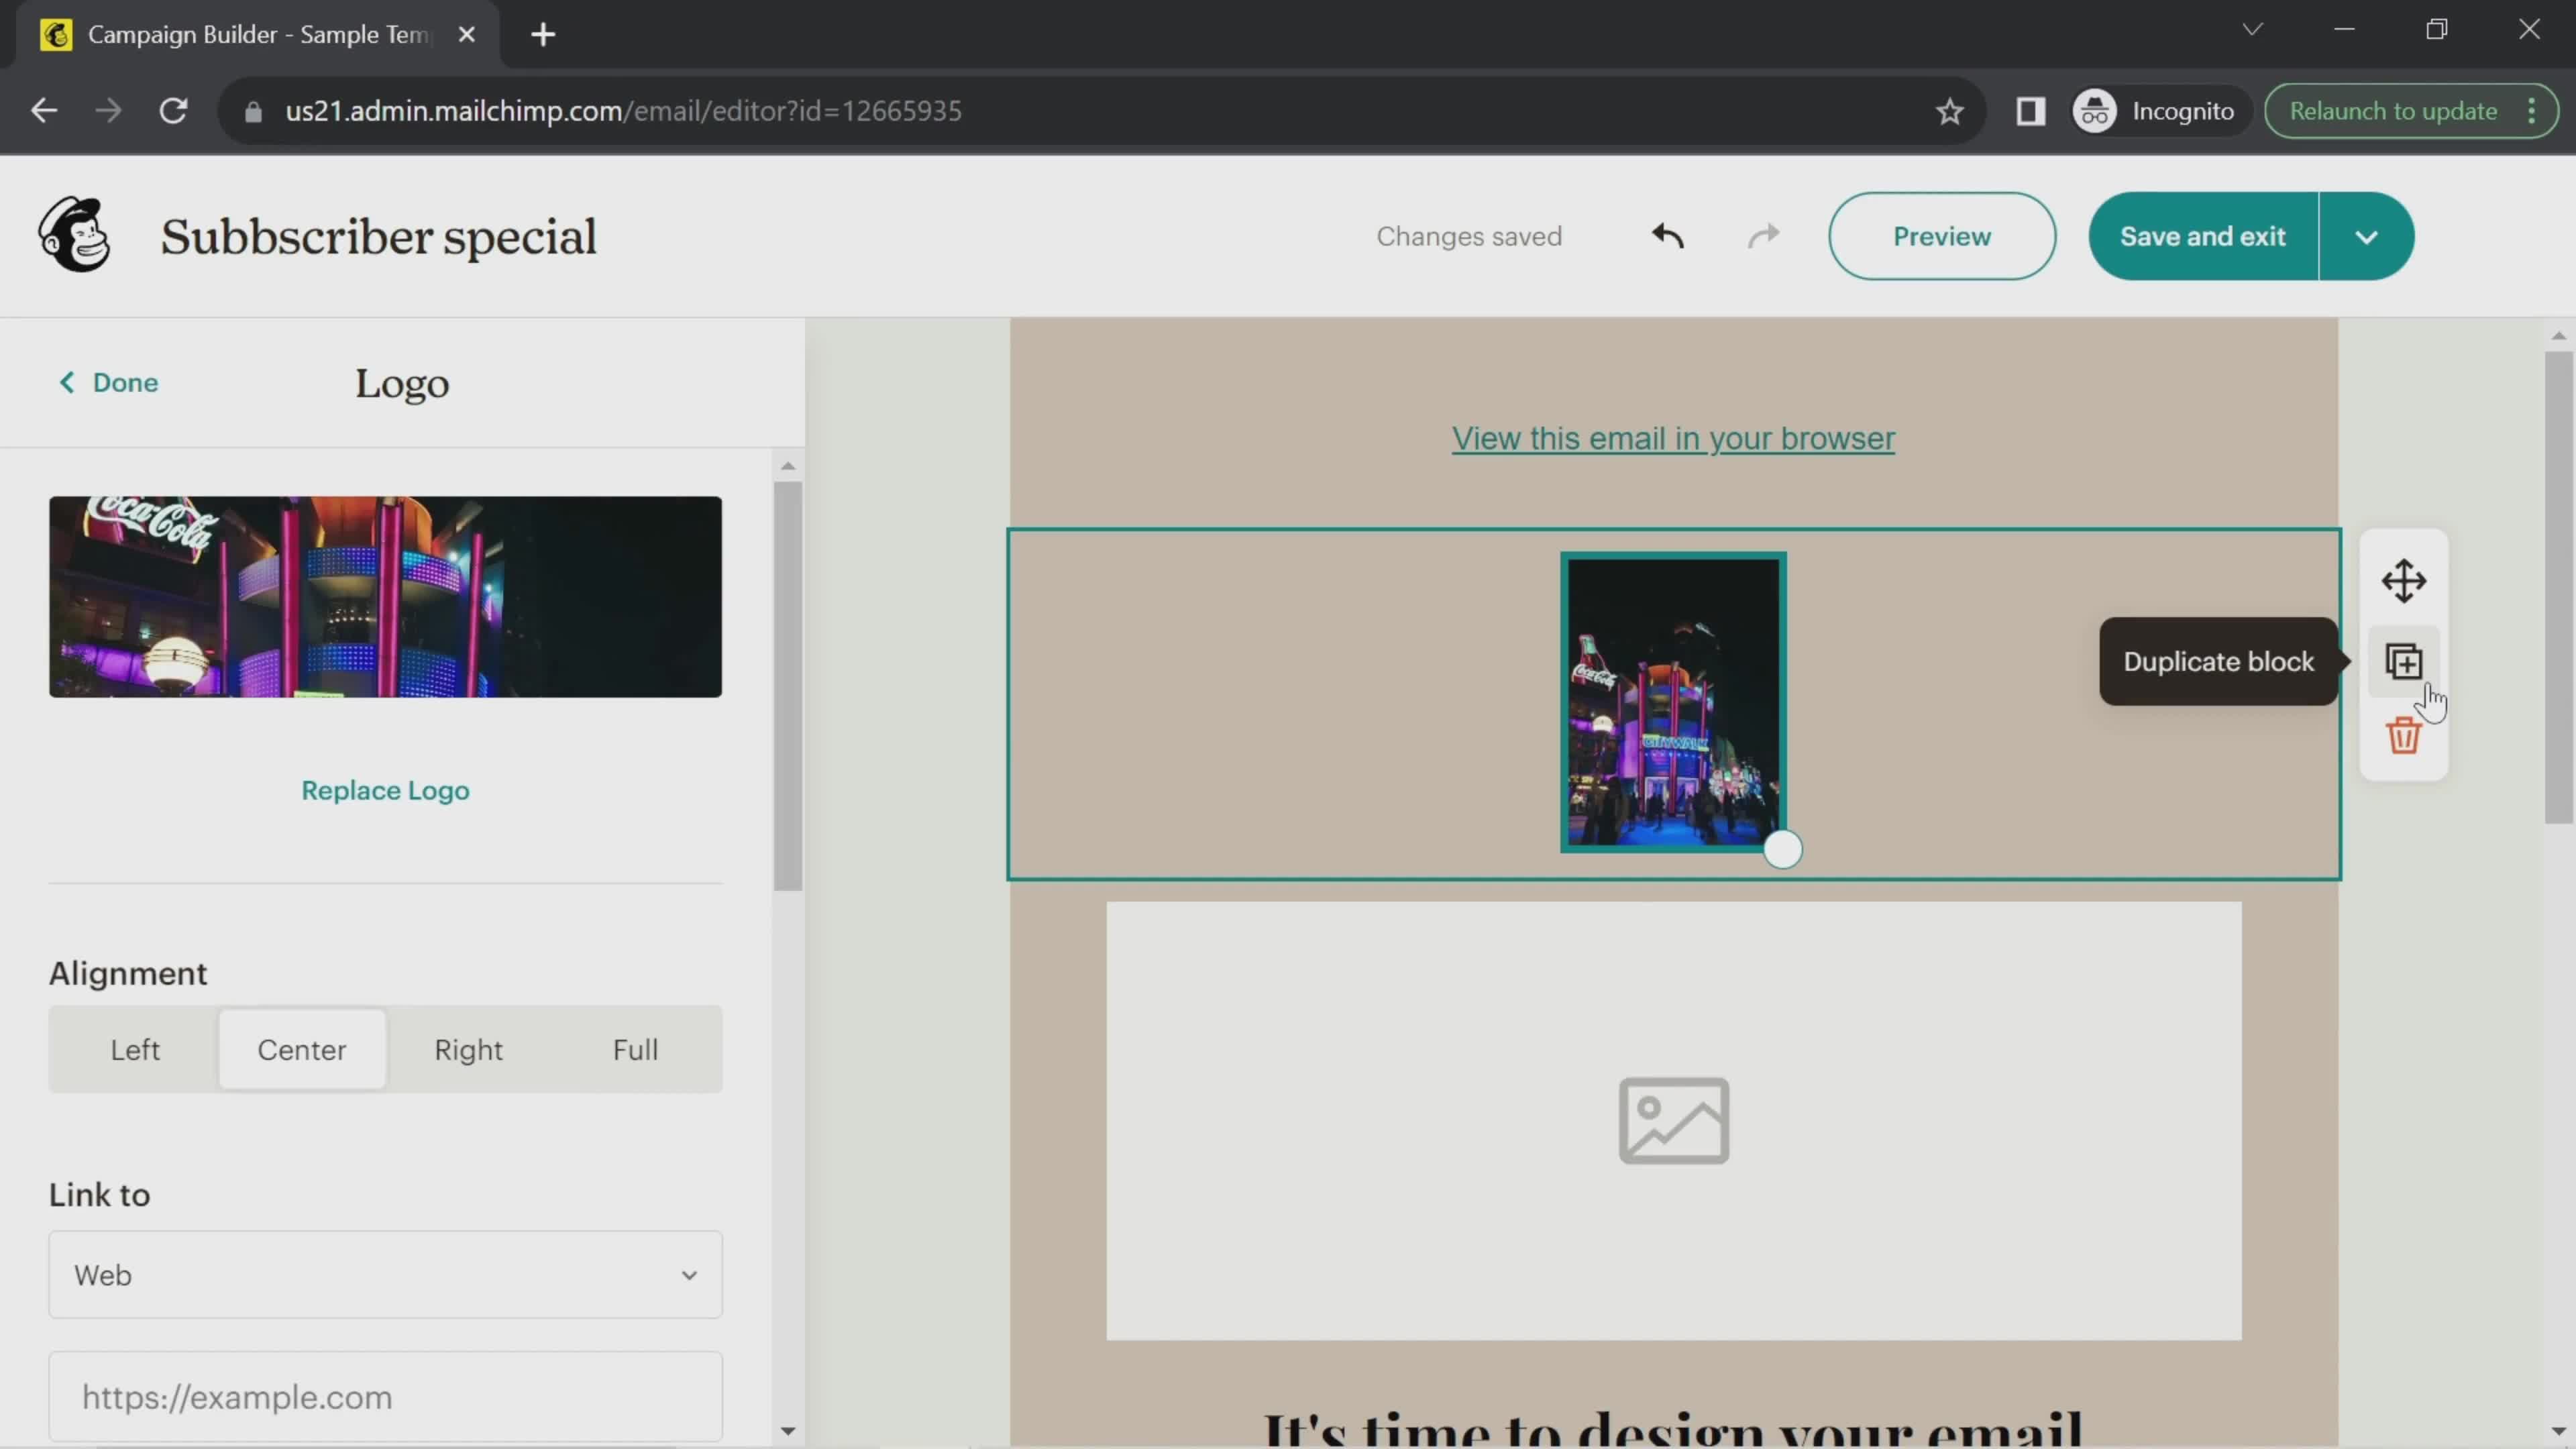Select Left alignment option
The width and height of the screenshot is (2576, 1449).
pos(133,1049)
